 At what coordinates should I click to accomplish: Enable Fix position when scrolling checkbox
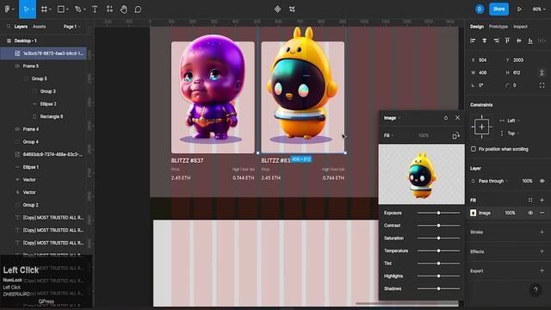pos(474,149)
